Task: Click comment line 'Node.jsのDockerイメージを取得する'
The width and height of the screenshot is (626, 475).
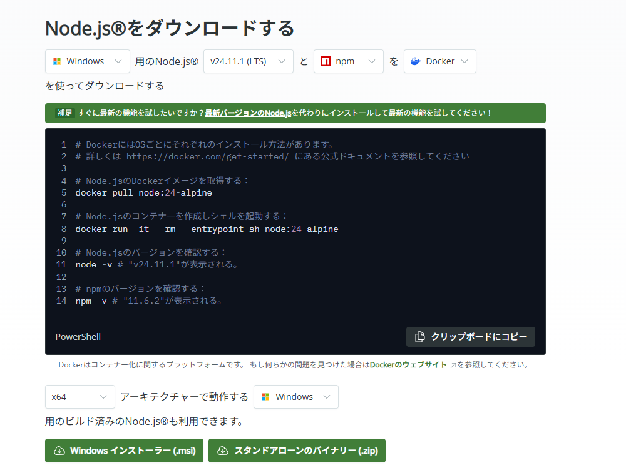Action: point(162,181)
